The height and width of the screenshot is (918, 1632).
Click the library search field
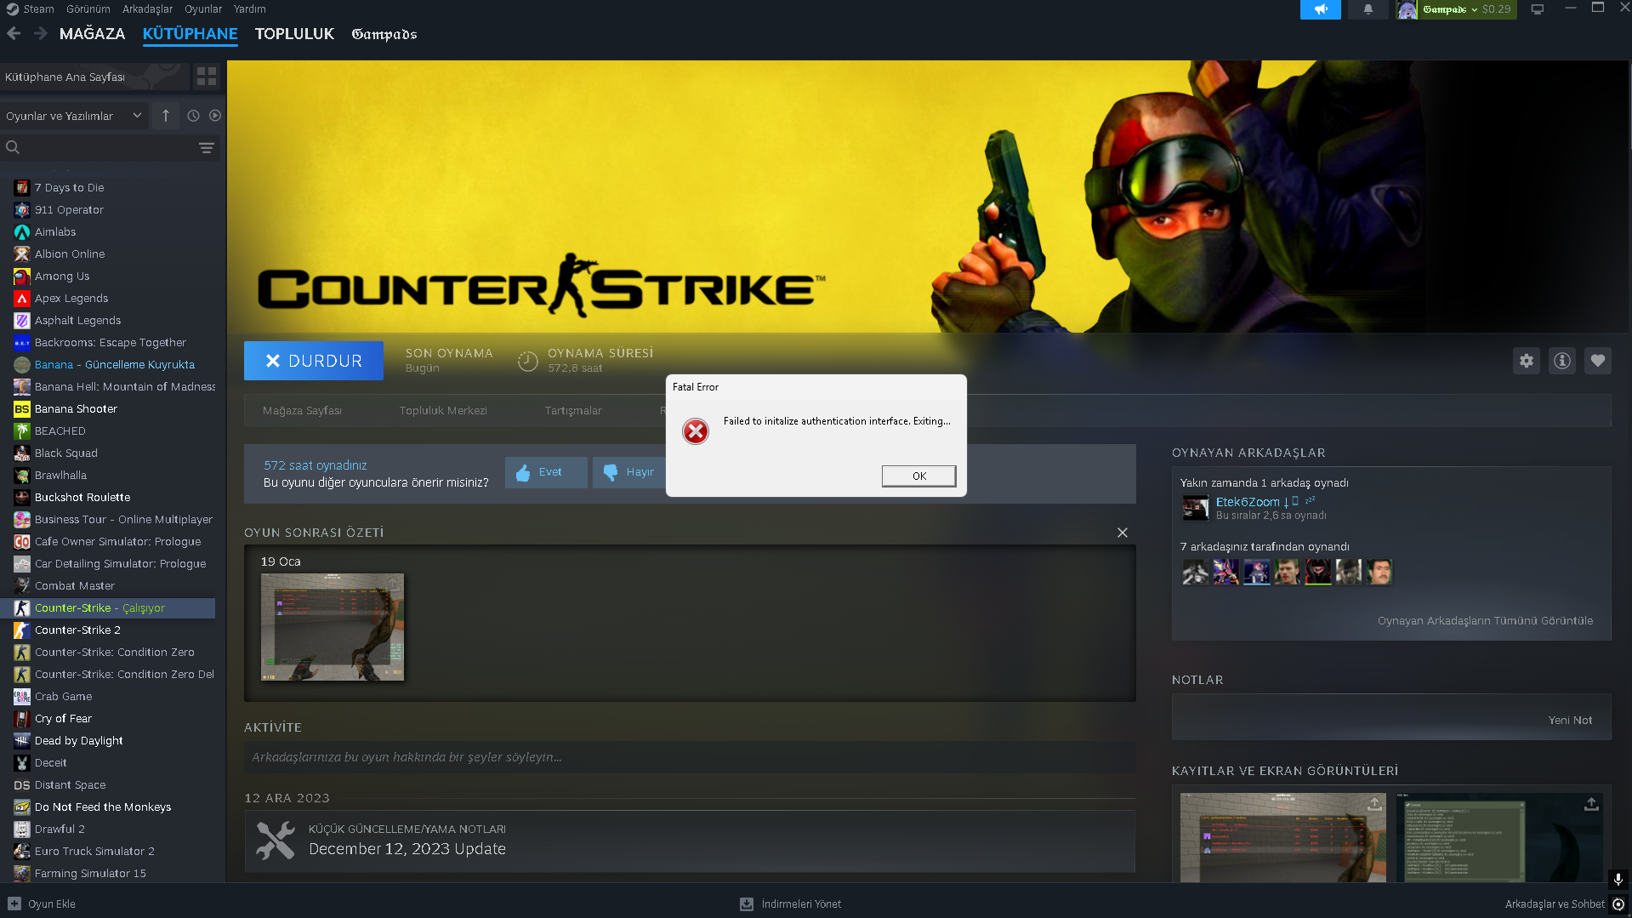(x=110, y=147)
